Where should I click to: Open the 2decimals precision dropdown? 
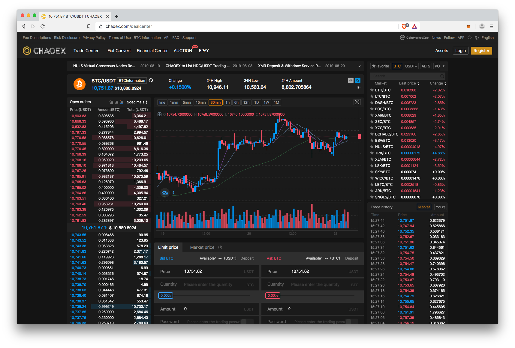tap(137, 102)
